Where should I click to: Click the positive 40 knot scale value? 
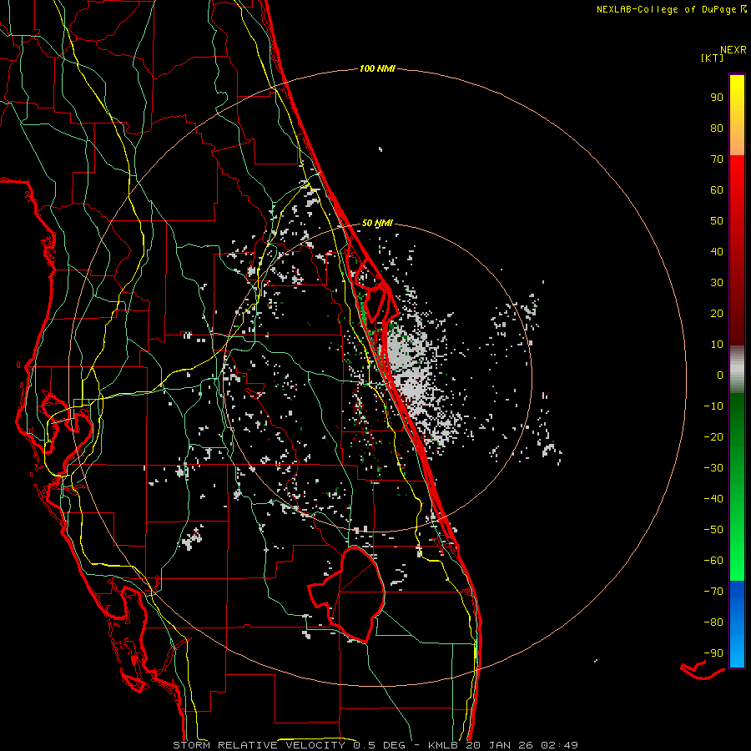pyautogui.click(x=717, y=251)
